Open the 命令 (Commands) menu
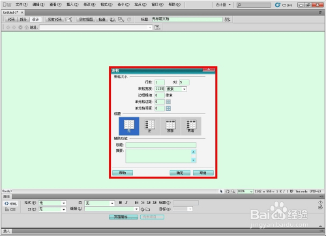Viewport: 326px width, 236px height. coord(123,5)
